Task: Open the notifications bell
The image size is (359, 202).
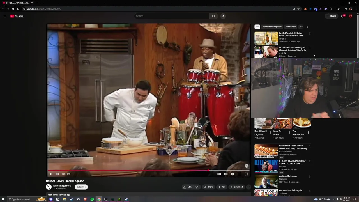Action: click(342, 16)
